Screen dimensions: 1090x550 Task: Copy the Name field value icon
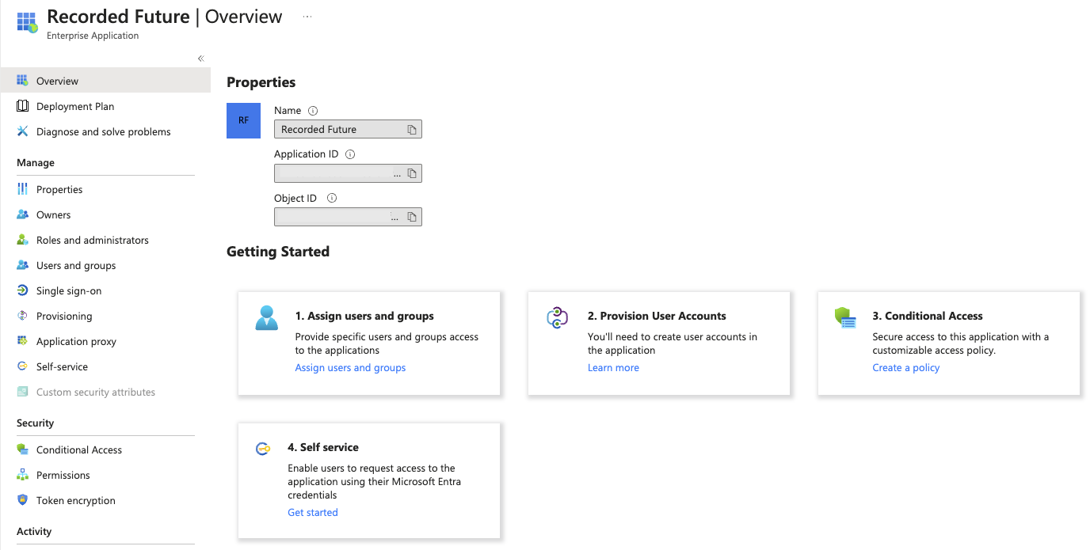click(x=412, y=130)
